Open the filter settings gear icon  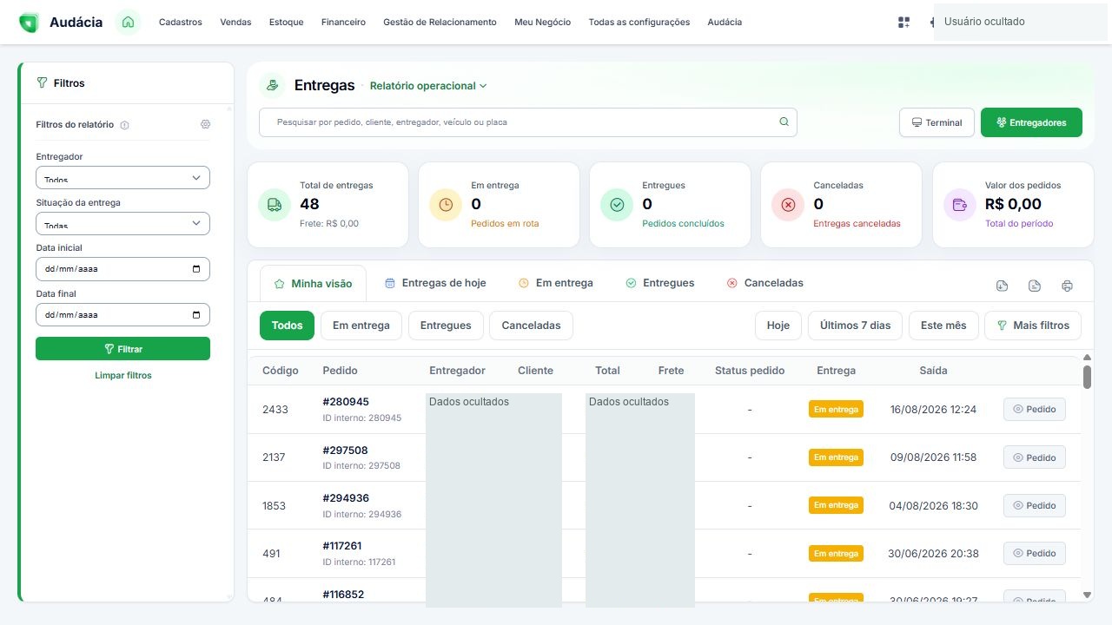coord(205,124)
